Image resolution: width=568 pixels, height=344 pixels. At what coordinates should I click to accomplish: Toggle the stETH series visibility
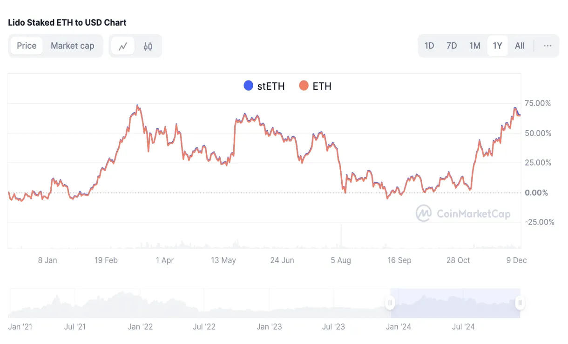pyautogui.click(x=264, y=86)
